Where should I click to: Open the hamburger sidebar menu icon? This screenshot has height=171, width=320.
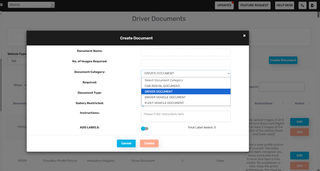pyautogui.click(x=1, y=5)
